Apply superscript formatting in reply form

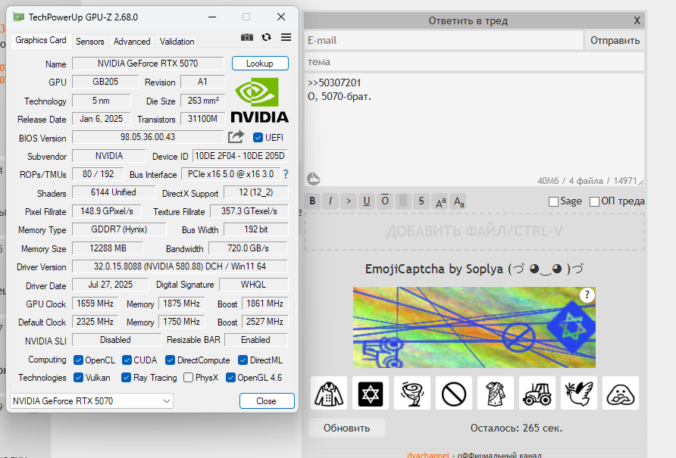(x=440, y=201)
